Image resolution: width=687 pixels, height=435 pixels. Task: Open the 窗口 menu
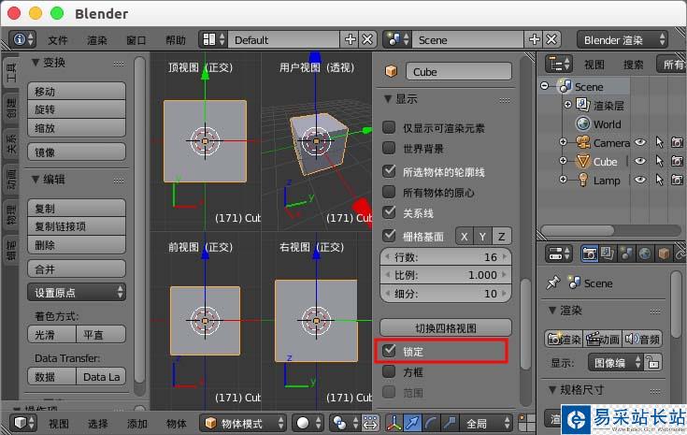pos(136,40)
